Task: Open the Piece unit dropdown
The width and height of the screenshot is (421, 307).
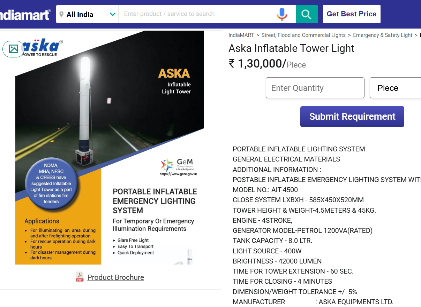Action: [x=395, y=88]
